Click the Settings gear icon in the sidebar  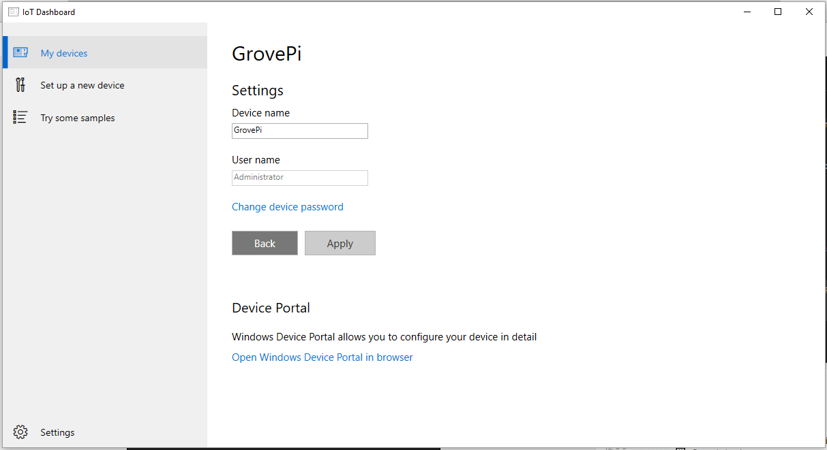point(20,432)
